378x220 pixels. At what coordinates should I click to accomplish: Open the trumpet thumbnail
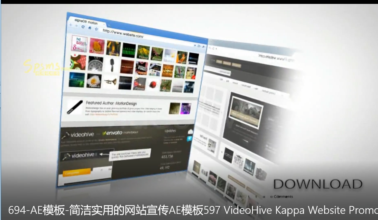tap(111, 82)
